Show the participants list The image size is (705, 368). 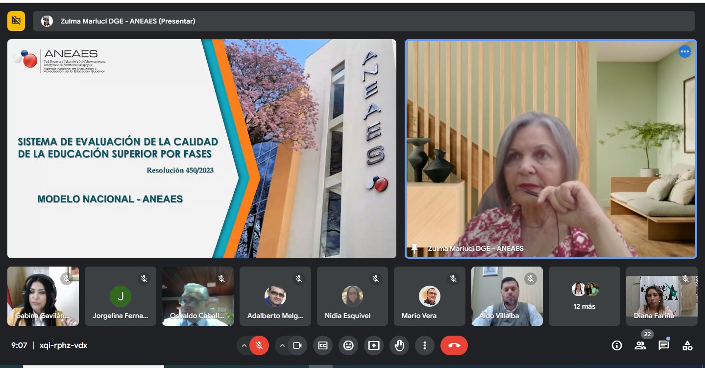(x=640, y=345)
